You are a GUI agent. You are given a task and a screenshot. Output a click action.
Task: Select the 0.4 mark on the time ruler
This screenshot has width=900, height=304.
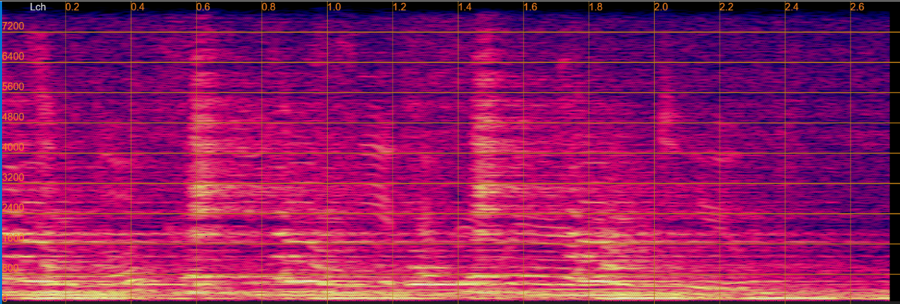click(x=138, y=7)
